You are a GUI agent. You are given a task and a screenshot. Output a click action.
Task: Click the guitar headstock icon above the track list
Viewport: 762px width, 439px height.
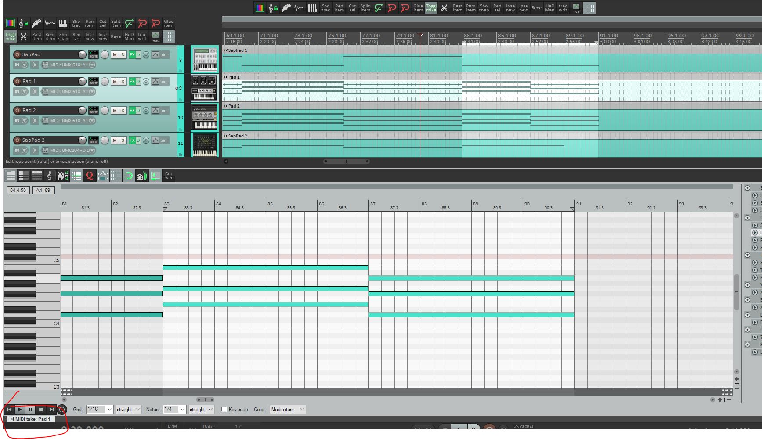coord(37,23)
